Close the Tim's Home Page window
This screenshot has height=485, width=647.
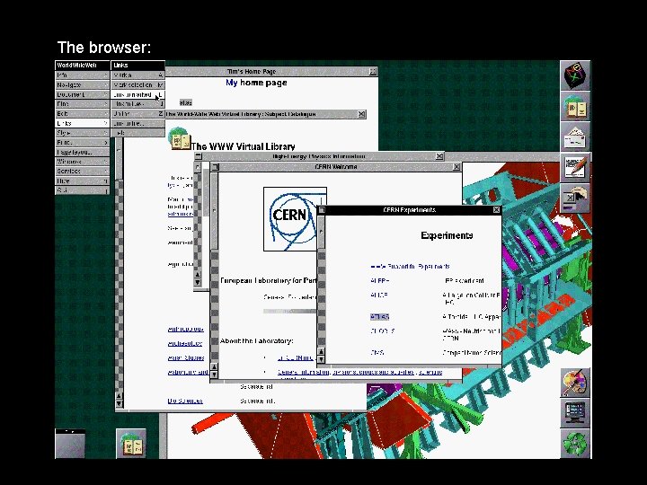click(373, 71)
